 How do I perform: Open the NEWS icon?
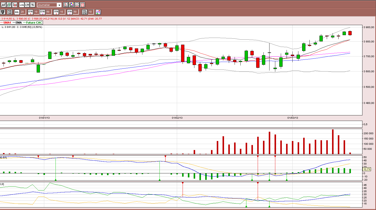[x=82, y=5]
